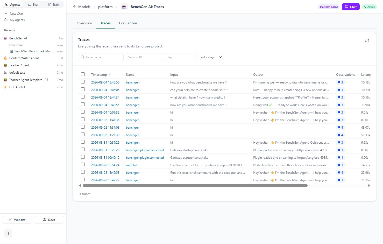Open the Teacher Agent recent item
The width and height of the screenshot is (383, 244).
click(33, 65)
